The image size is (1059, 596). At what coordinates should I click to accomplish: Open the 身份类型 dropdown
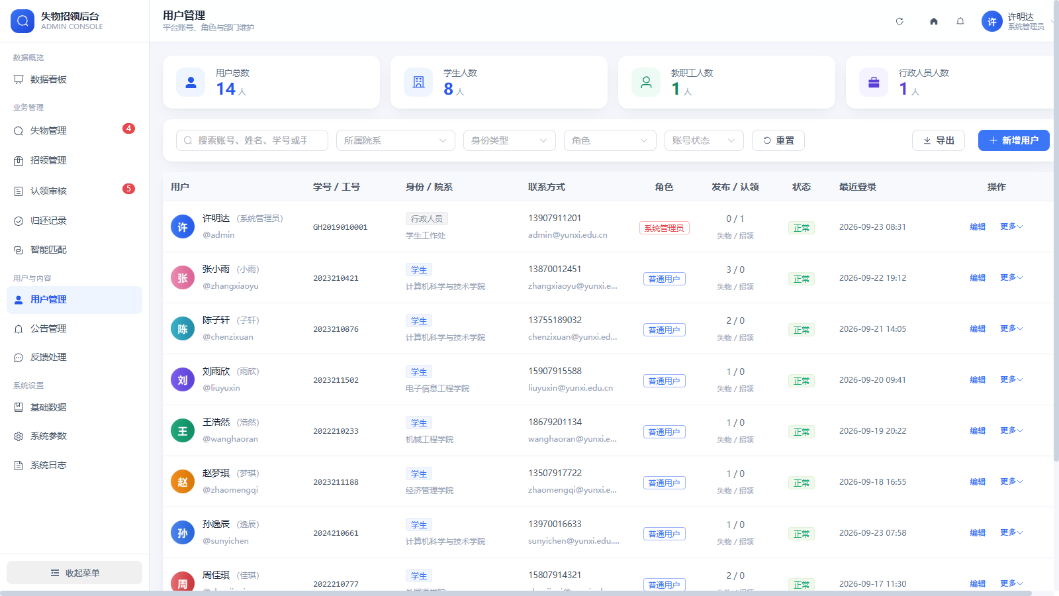(x=510, y=140)
